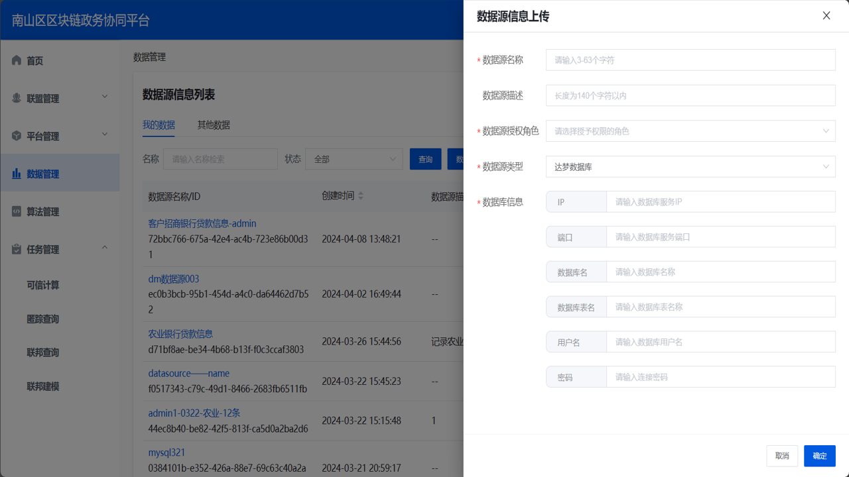The image size is (849, 477).
Task: Click the 平台管理 cube icon
Action: click(x=17, y=136)
